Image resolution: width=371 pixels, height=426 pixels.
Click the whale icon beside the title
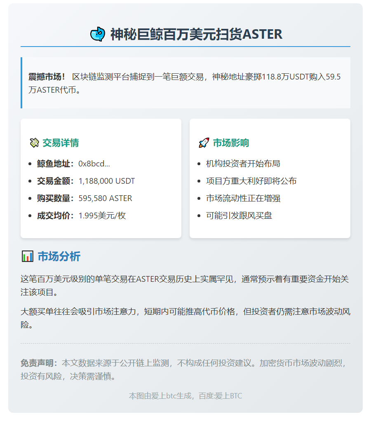tap(97, 34)
